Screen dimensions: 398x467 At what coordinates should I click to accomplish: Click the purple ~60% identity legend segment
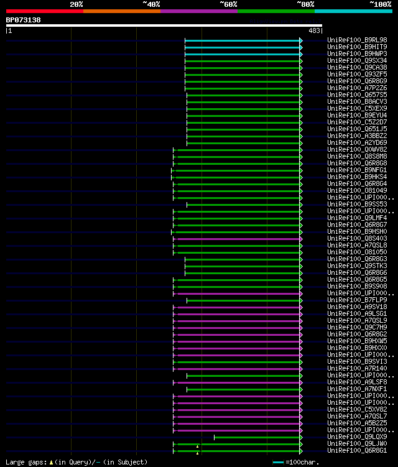pos(199,11)
